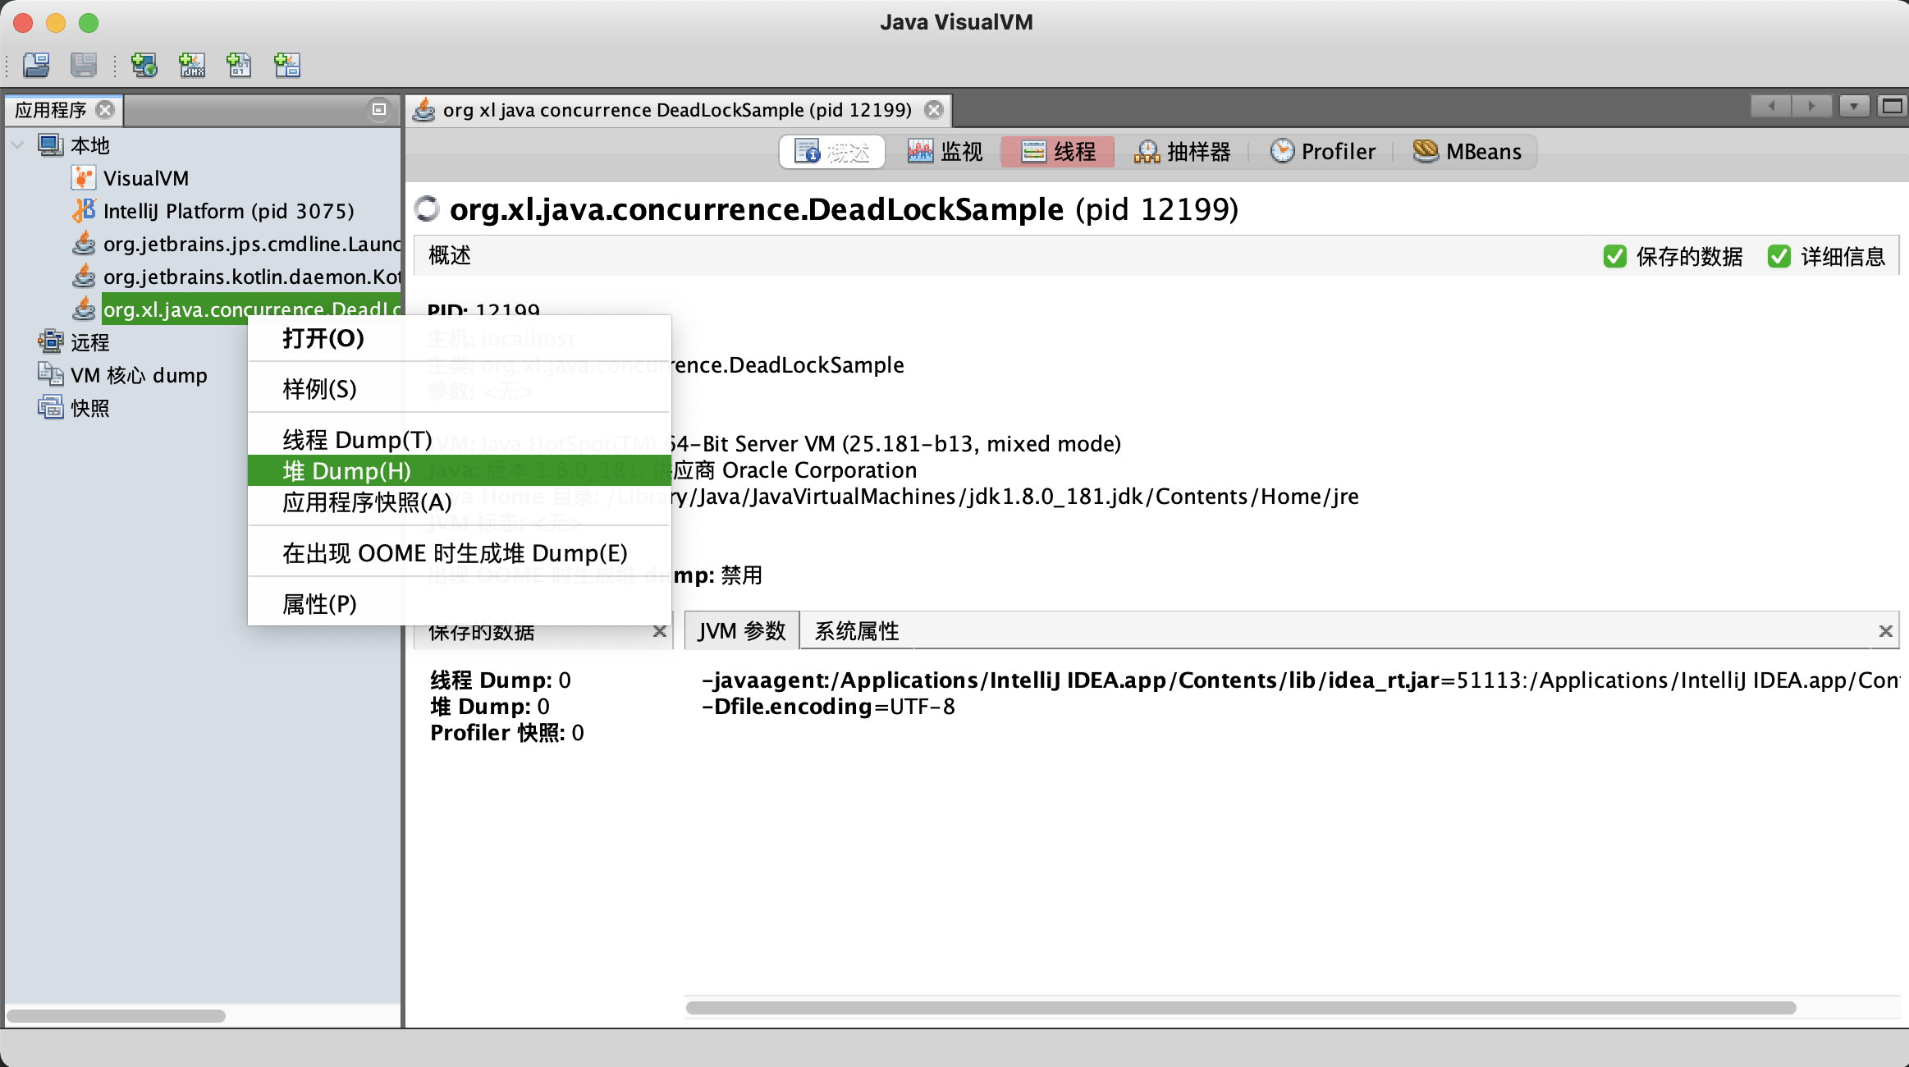Click the 快照 snapshots icon
This screenshot has width=1909, height=1067.
[51, 407]
